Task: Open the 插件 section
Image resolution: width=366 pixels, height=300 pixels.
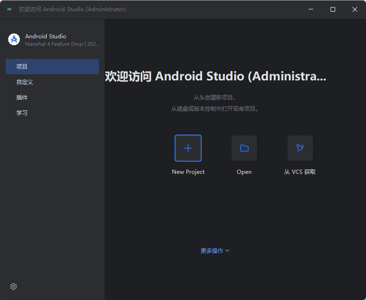Action: (22, 97)
